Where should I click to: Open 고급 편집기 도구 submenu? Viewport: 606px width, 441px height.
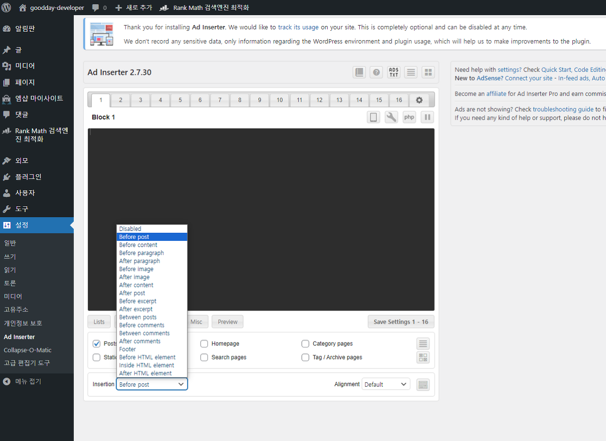pos(27,363)
